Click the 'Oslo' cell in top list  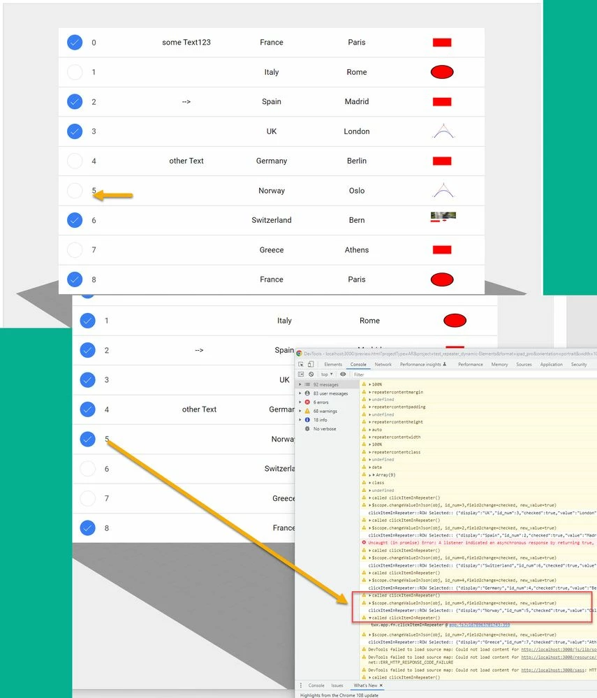click(357, 191)
